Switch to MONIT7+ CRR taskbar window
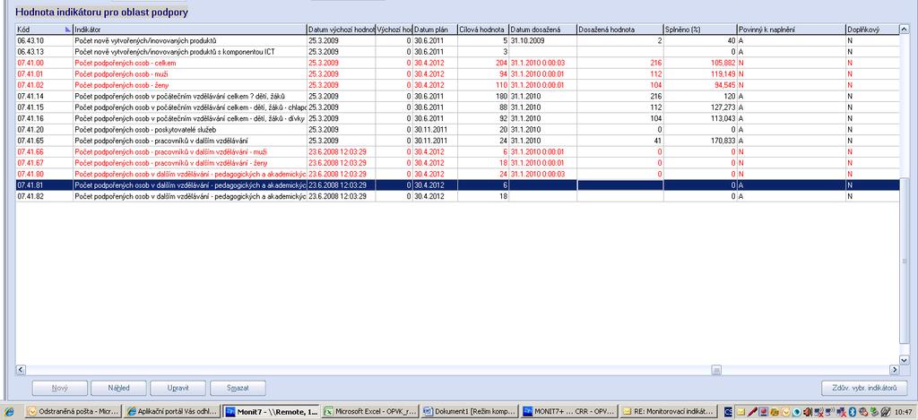 tap(569, 412)
